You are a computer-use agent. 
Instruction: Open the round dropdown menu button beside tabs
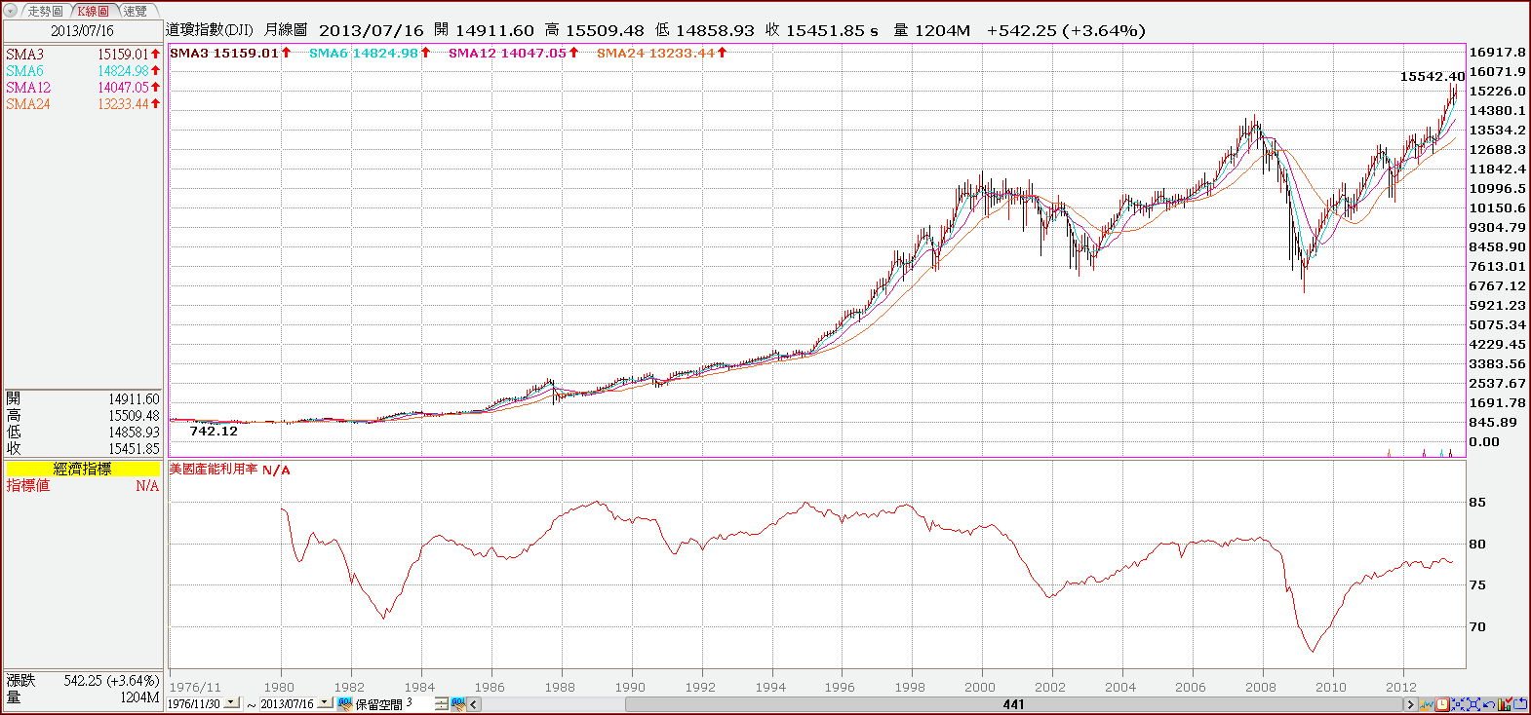tap(11, 11)
